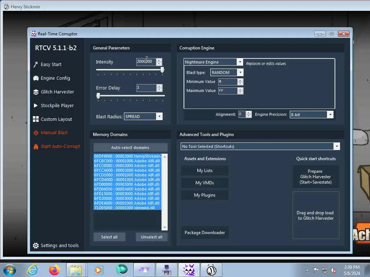Select the 6FCBC000 Adobe AIR.dll domain
The width and height of the screenshot is (370, 277).
(x=128, y=161)
